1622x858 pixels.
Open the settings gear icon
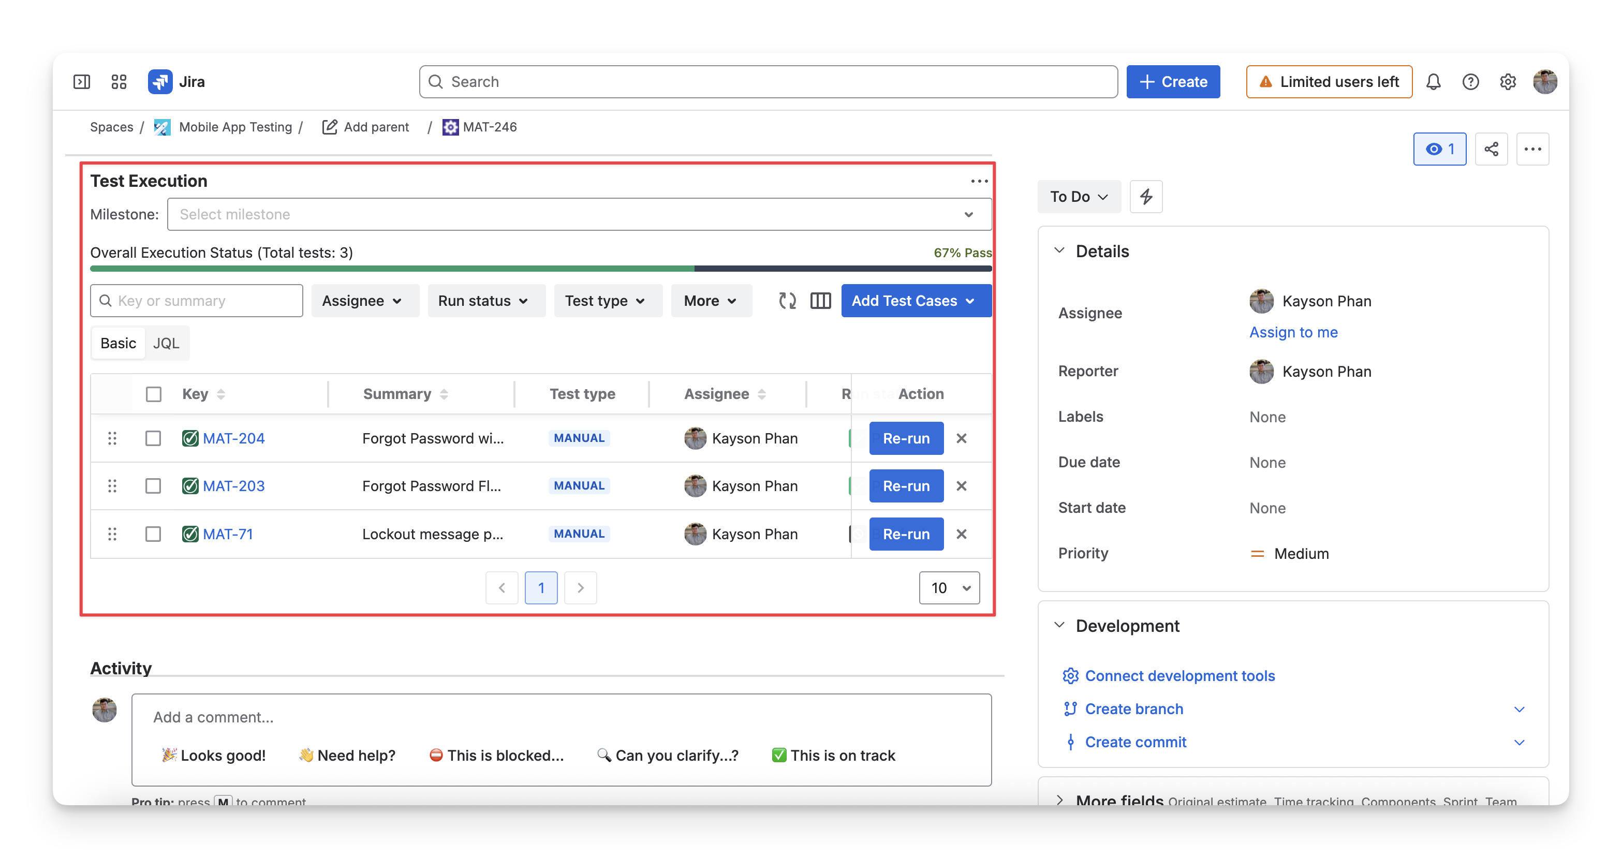(1508, 82)
